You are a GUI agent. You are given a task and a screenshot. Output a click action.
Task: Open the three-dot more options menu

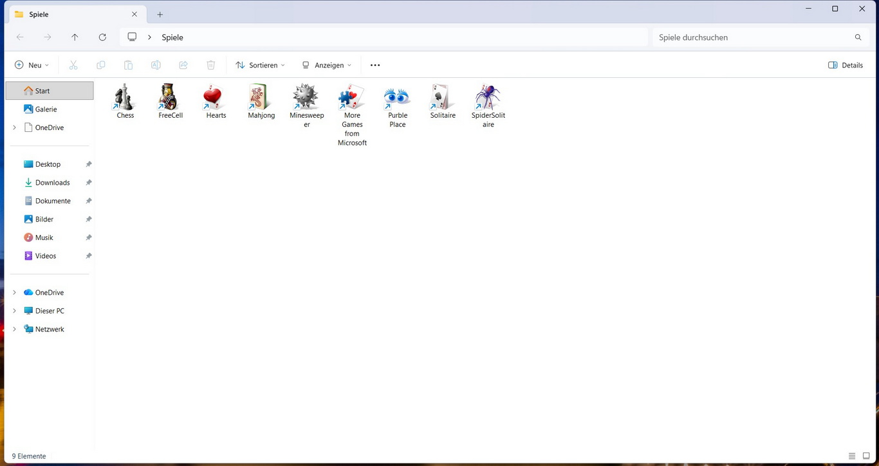point(375,65)
